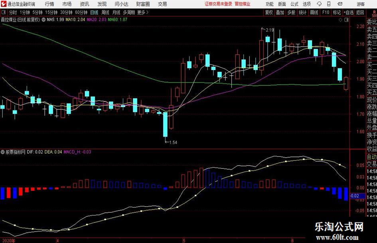377x243 pixels.
Task: Click the 画线 drawing tools button
Action: (314, 12)
